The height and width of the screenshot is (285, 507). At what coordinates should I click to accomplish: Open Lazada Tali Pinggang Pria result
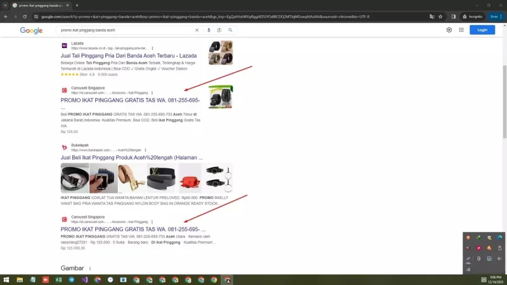129,56
